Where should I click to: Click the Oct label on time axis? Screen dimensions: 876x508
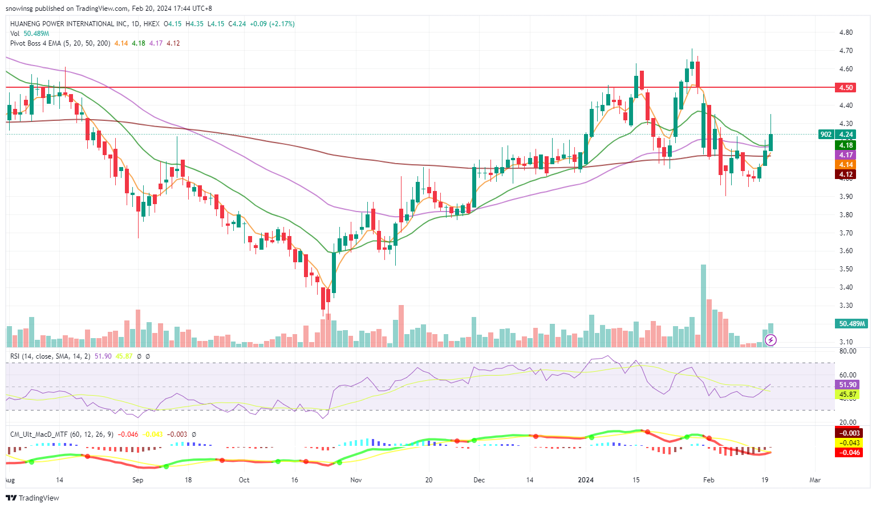point(244,480)
